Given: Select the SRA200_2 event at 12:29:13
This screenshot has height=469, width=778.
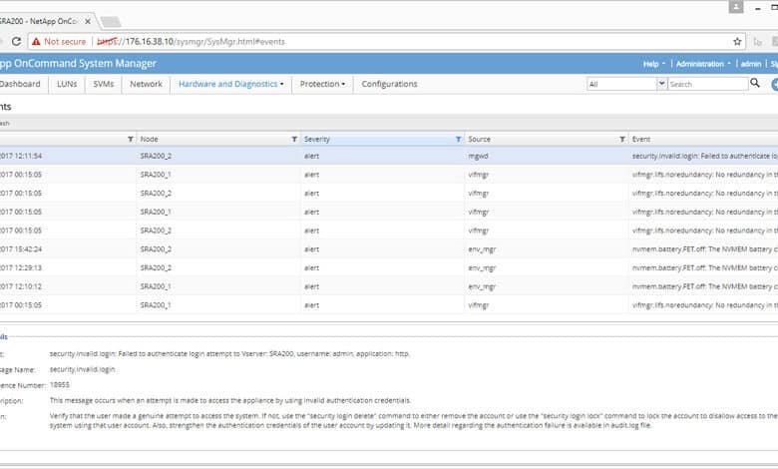Looking at the screenshot, I should (389, 268).
